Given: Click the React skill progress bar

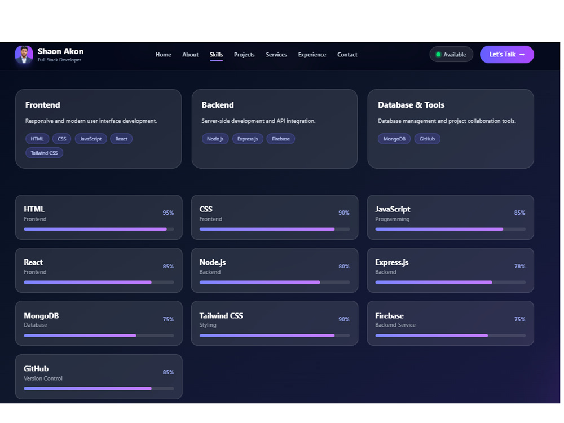Looking at the screenshot, I should (99, 283).
